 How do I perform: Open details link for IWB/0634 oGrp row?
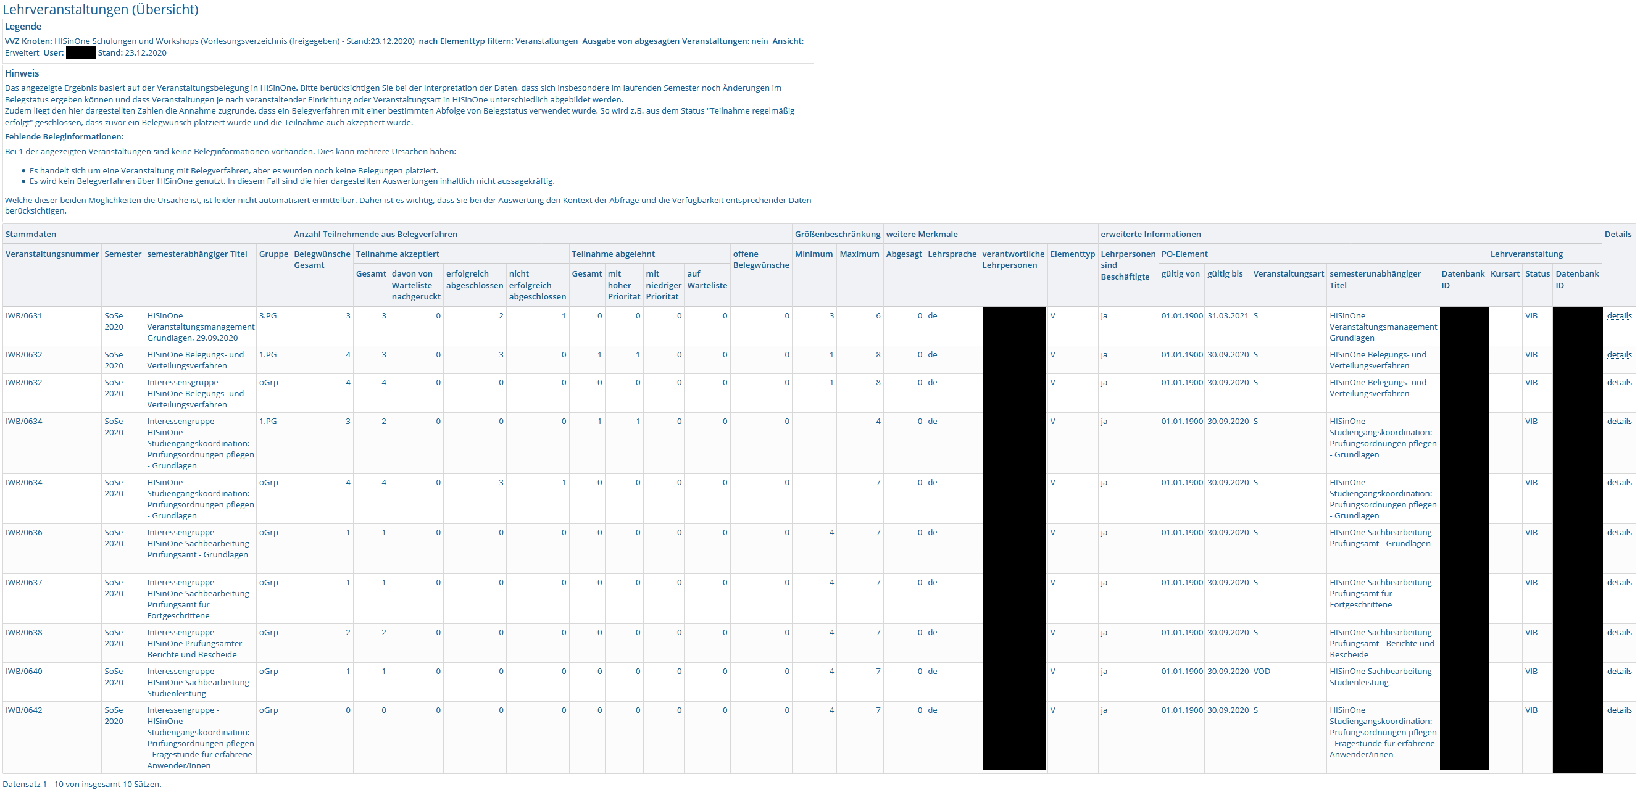(1618, 483)
